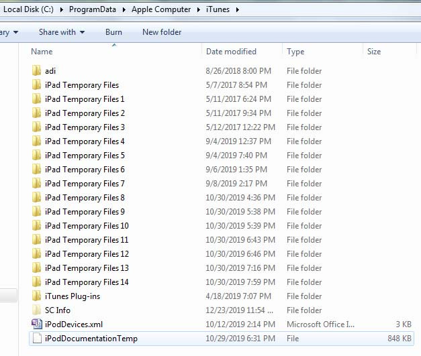Click the blank iPodDocumentationTemp file icon

click(37, 339)
